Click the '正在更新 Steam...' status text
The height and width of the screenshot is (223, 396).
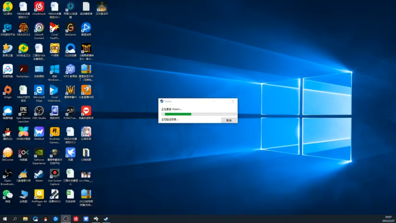point(171,109)
